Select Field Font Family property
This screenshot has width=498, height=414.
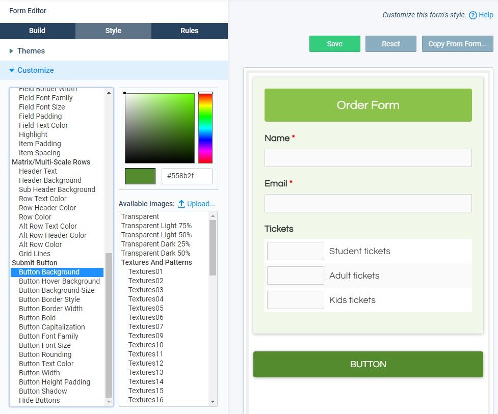[x=45, y=98]
